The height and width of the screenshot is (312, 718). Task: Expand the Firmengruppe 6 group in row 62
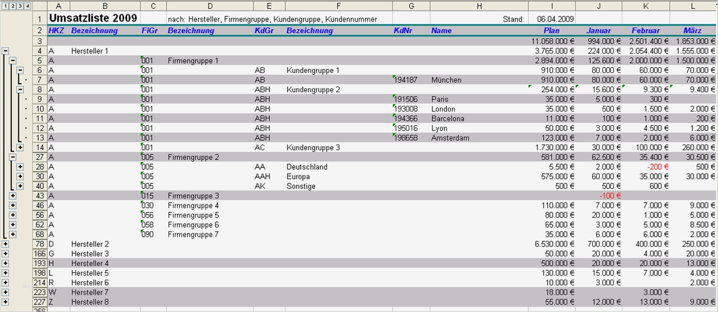[x=13, y=225]
